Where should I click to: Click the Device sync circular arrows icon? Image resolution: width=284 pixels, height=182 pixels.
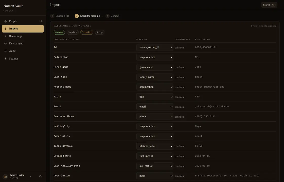point(5,43)
